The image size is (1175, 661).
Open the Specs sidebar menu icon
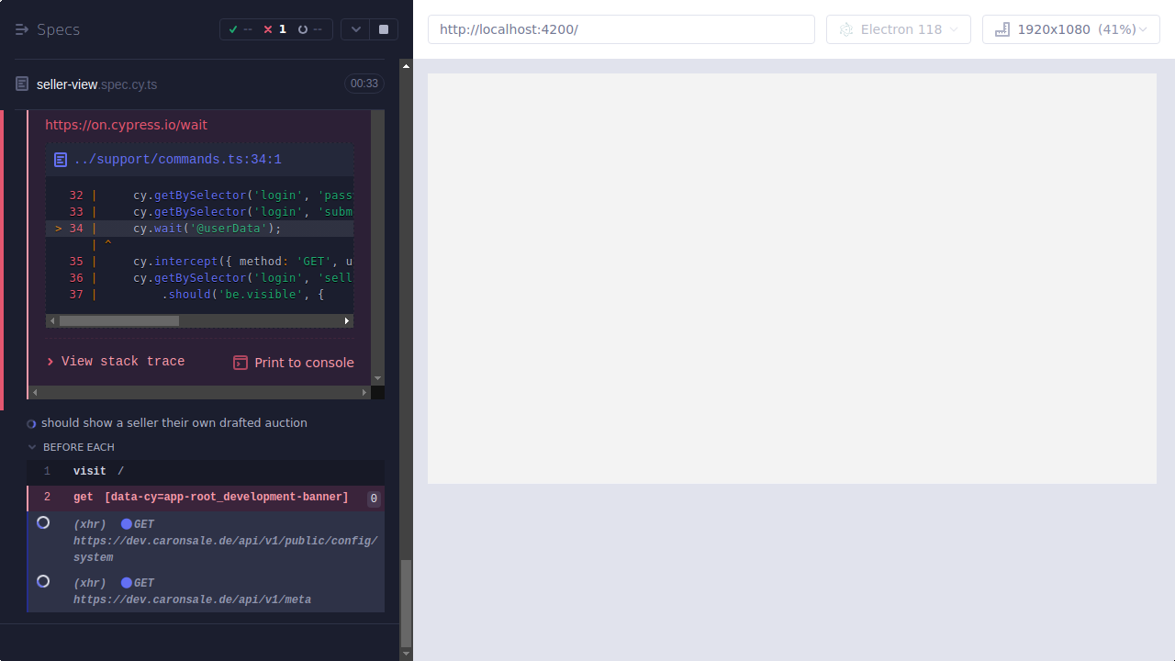pos(22,28)
